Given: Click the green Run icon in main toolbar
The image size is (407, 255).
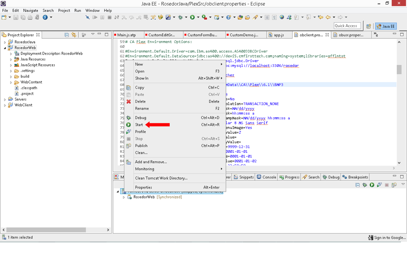Looking at the screenshot, I should pos(192,17).
